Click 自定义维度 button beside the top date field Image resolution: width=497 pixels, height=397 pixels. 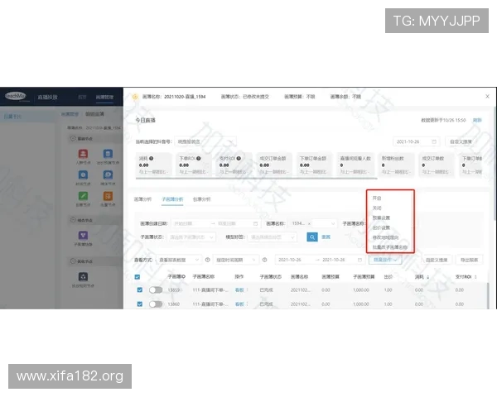coord(461,141)
